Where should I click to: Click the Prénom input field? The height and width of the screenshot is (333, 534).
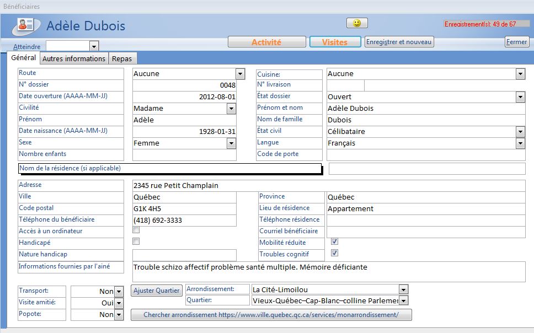tap(184, 120)
